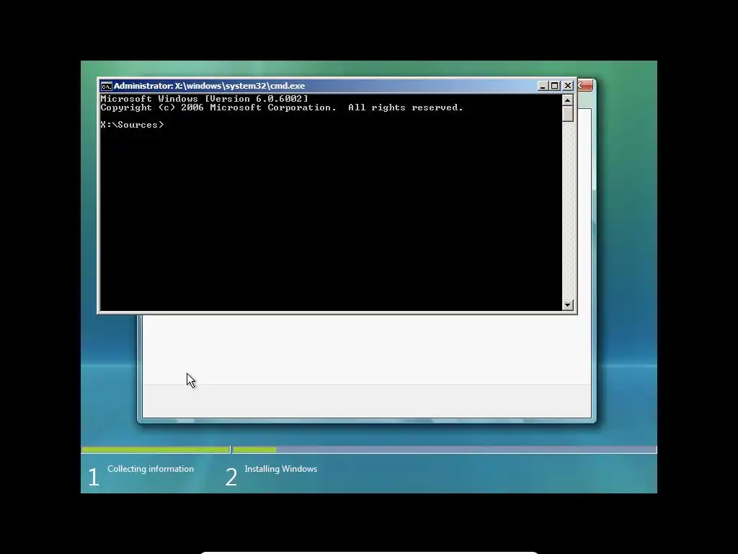
Task: Maximize the command prompt window
Action: coord(555,86)
